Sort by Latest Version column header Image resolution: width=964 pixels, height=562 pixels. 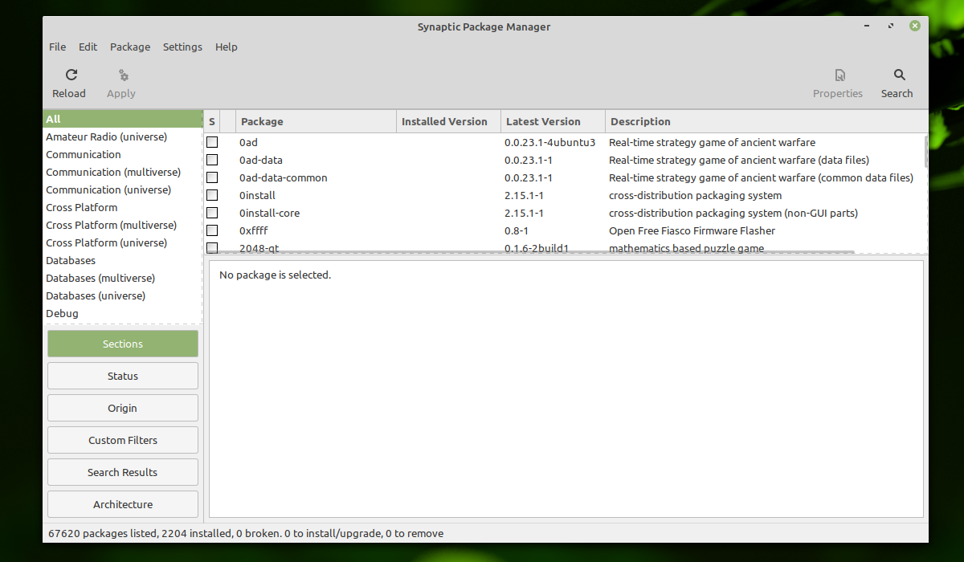[x=553, y=122]
